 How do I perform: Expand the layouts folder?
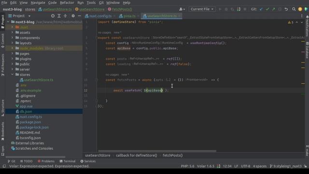[x=12, y=43]
